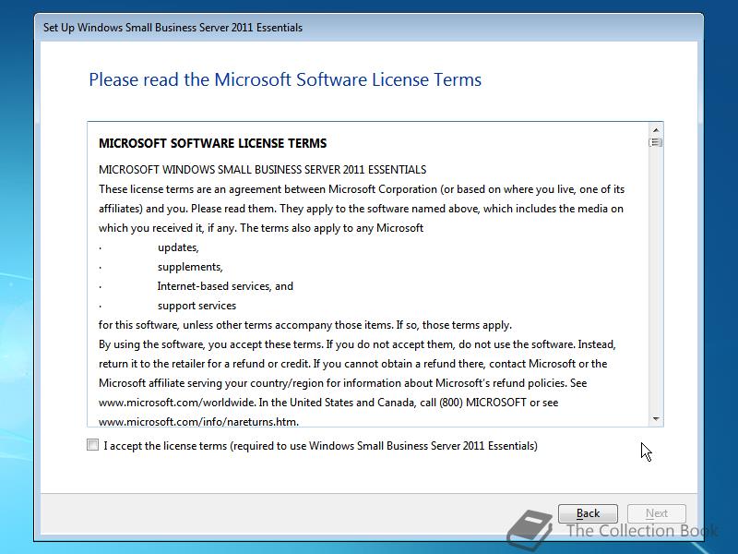Screen dimensions: 738x554
Task: Click the 'for this software, unless other terms' line
Action: pos(305,325)
